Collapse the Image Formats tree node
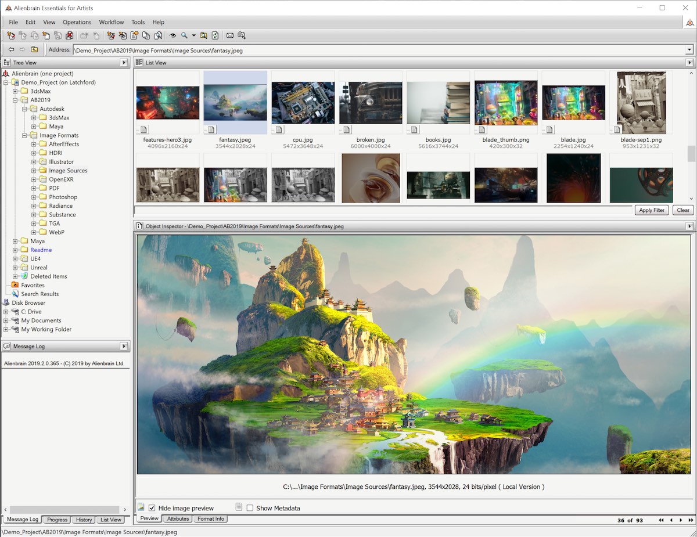The height and width of the screenshot is (537, 697). pos(25,135)
